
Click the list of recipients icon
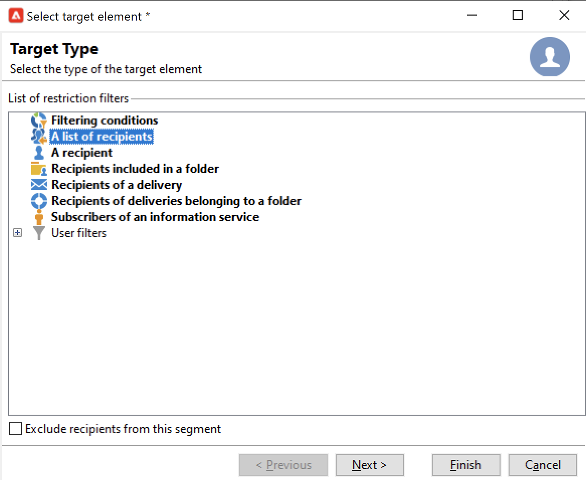(39, 137)
